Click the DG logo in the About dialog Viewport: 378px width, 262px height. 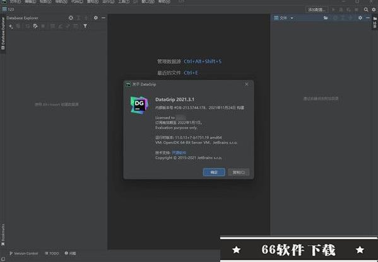pyautogui.click(x=139, y=105)
